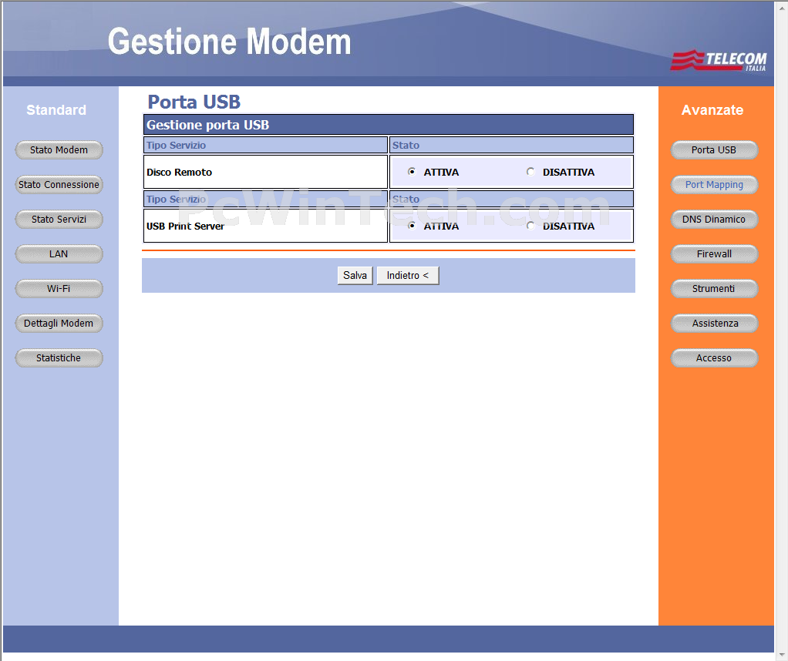The height and width of the screenshot is (661, 788).
Task: Select DISATTIVA for USB Print Server
Action: pos(530,226)
